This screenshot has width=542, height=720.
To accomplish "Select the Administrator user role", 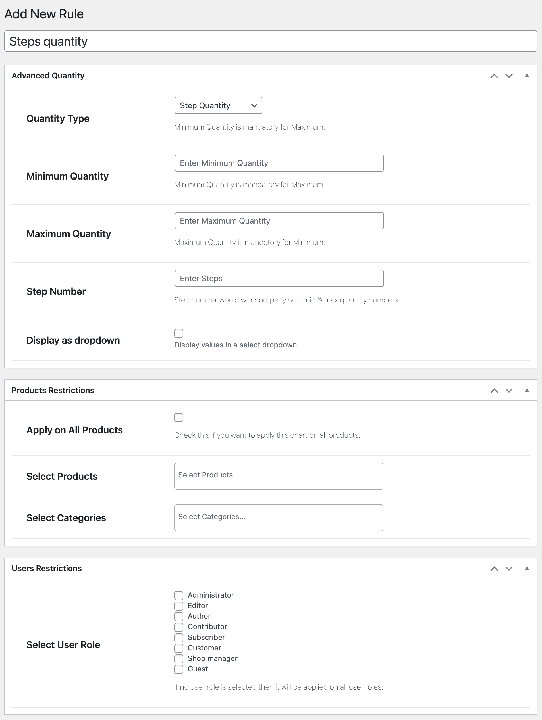I will tap(179, 595).
